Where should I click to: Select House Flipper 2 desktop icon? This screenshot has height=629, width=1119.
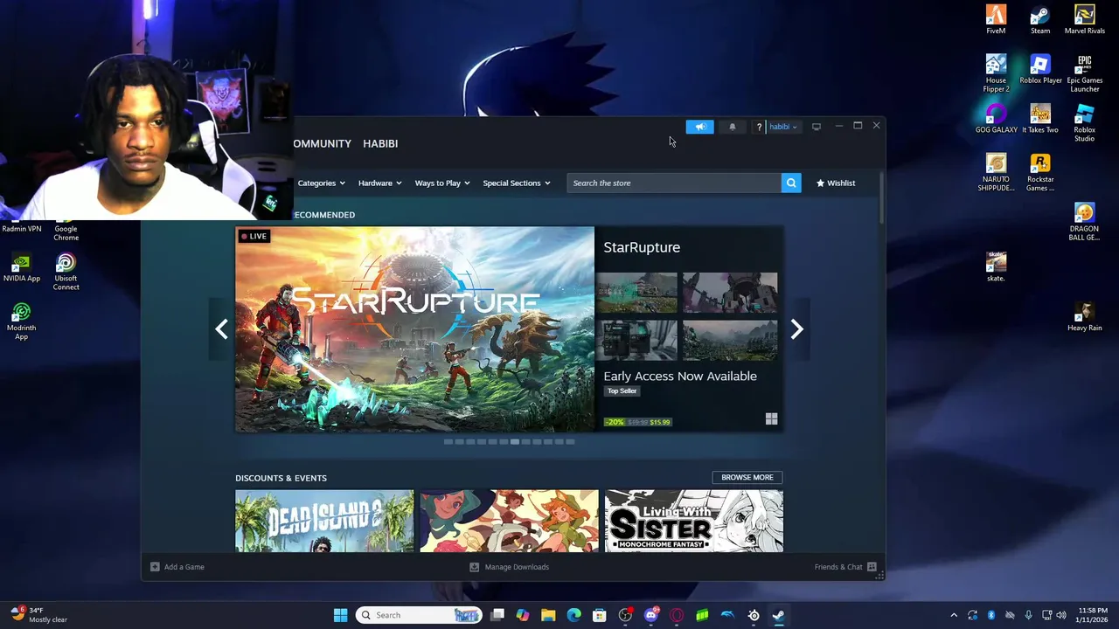tap(996, 73)
